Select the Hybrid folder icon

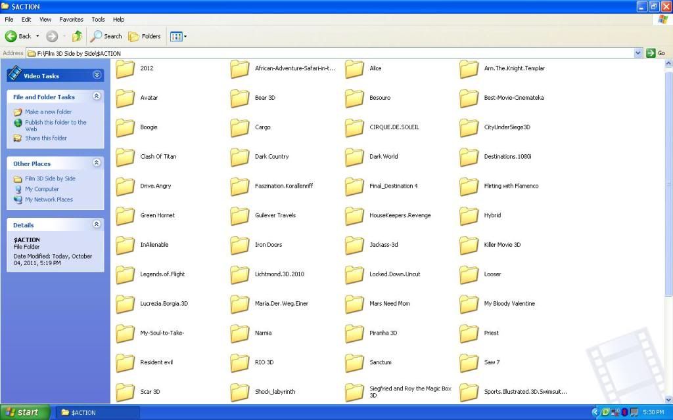[x=469, y=216]
